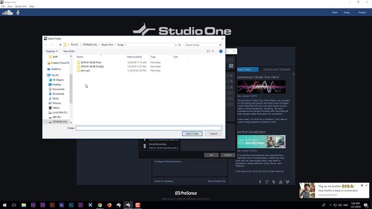Open the Upsampling article waveform thumbnail
372x209 pixels.
[x=261, y=87]
